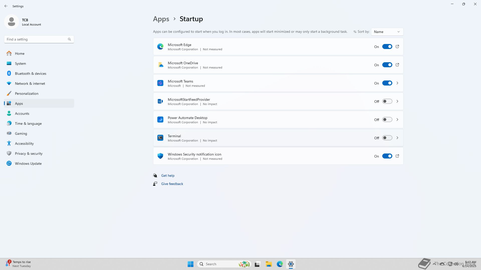Go to Privacy & security settings
This screenshot has width=481, height=270.
[x=29, y=153]
